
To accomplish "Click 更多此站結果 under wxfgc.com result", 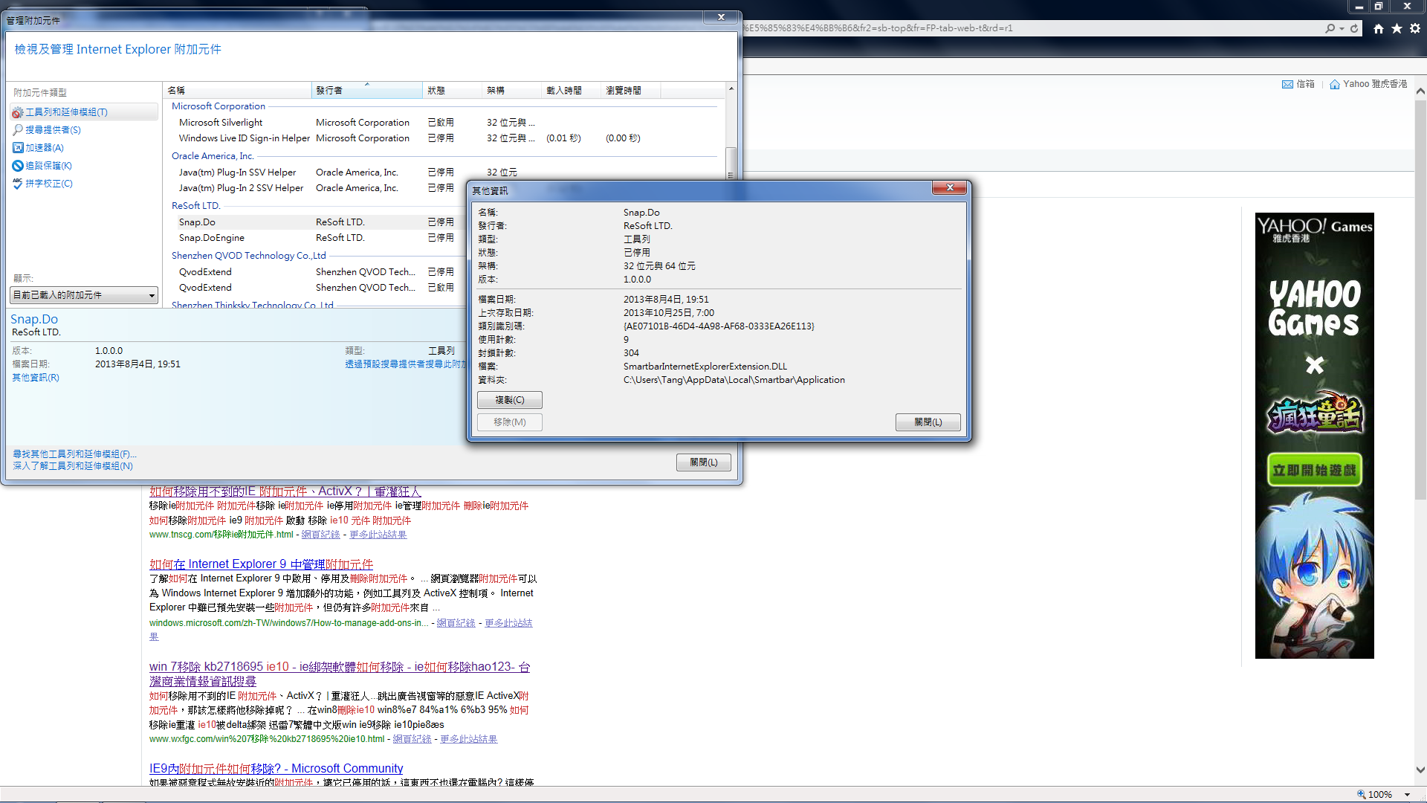I will 469,739.
